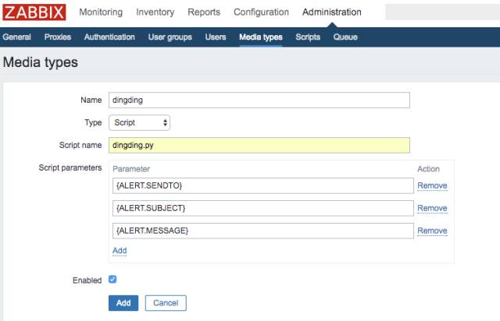The height and width of the screenshot is (321, 500).
Task: Open the Inventory menu
Action: [x=155, y=12]
